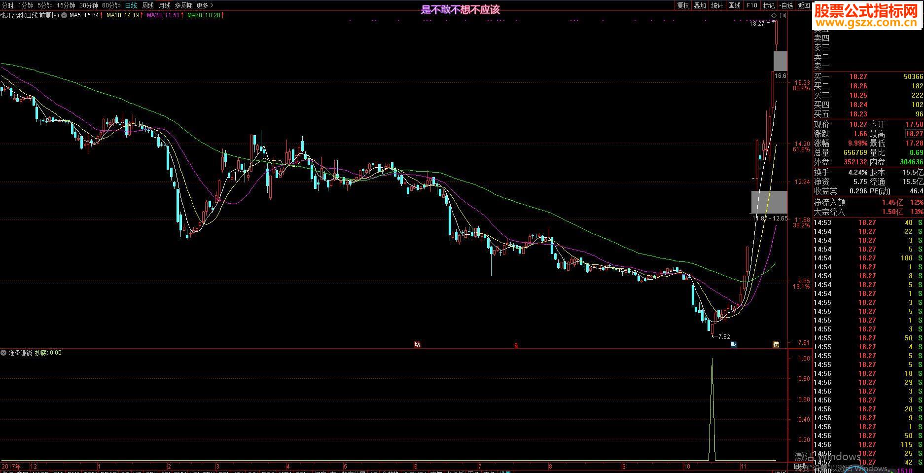This screenshot has height=473, width=924.
Task: Open the stock name dropdown circle icon
Action: pyautogui.click(x=64, y=15)
